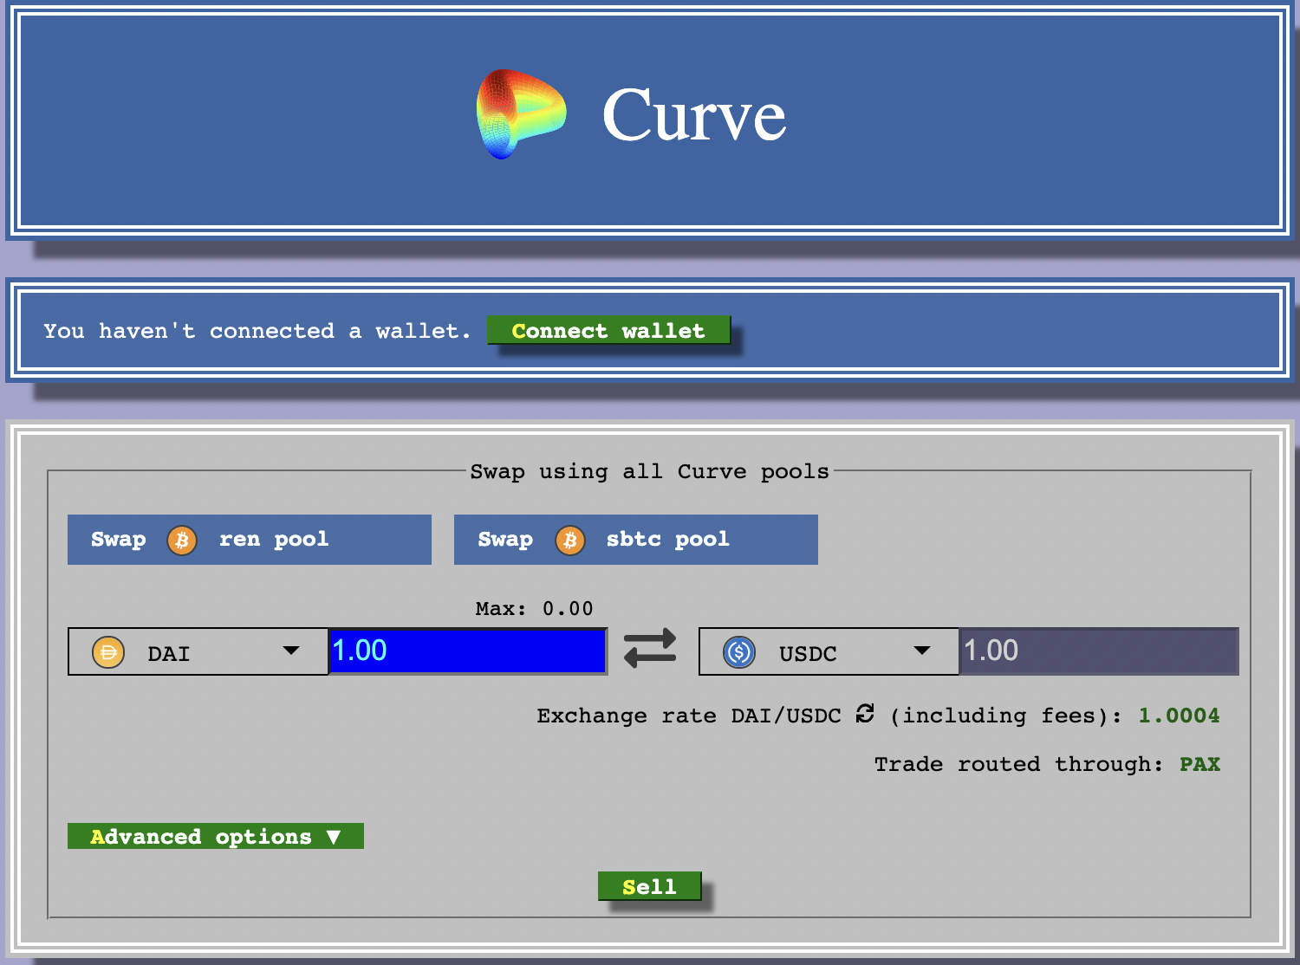Click the USDC output amount field
The width and height of the screenshot is (1300, 965).
[1099, 651]
